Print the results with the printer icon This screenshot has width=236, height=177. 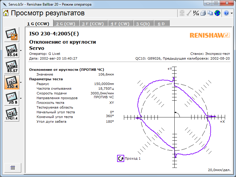203,13
